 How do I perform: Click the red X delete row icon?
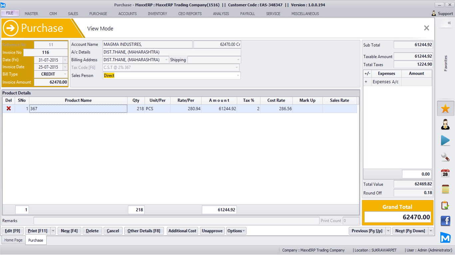(9, 109)
